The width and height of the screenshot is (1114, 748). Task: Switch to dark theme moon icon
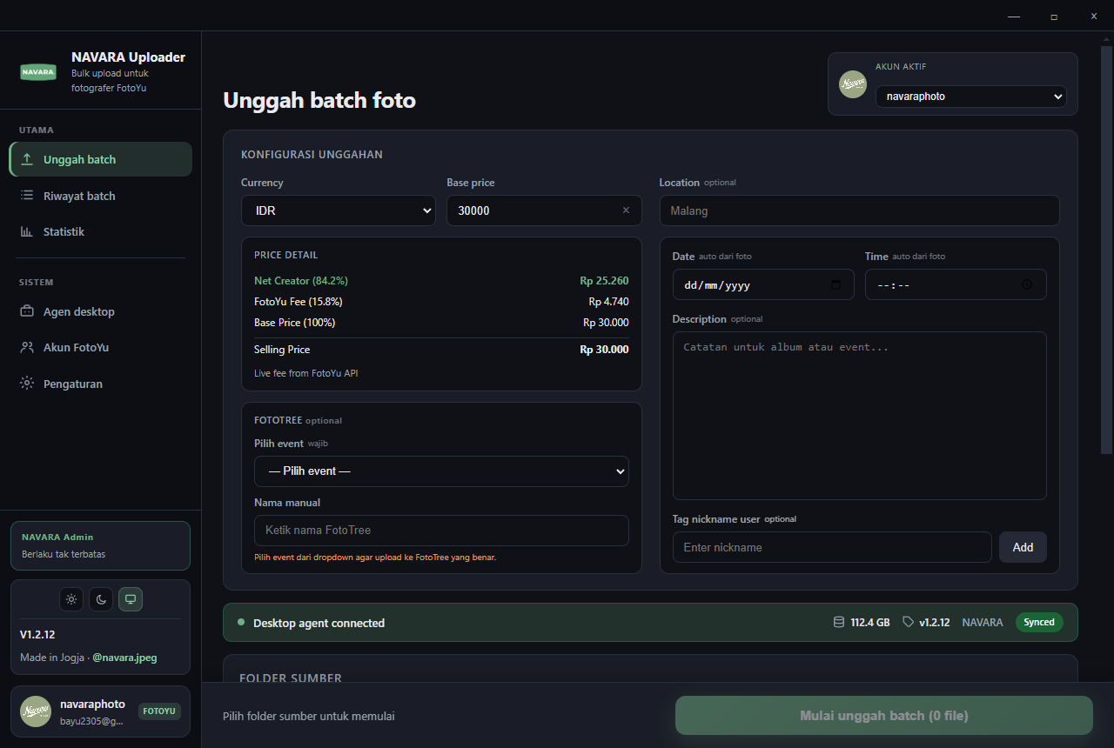point(101,599)
